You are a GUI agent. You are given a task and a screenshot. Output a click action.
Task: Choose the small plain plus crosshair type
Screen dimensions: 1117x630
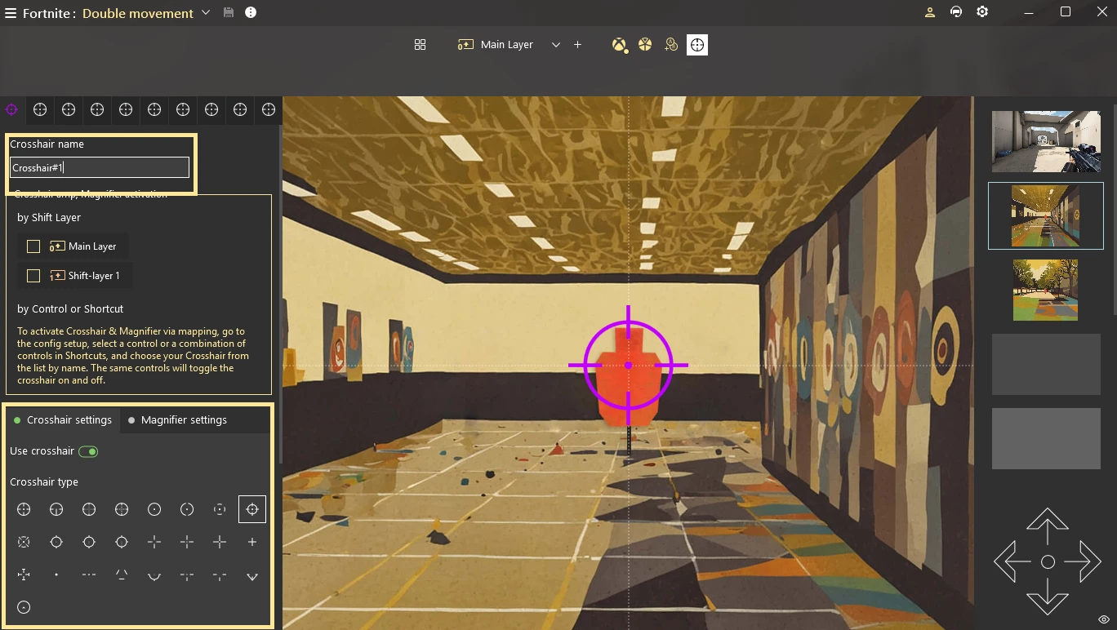[252, 542]
